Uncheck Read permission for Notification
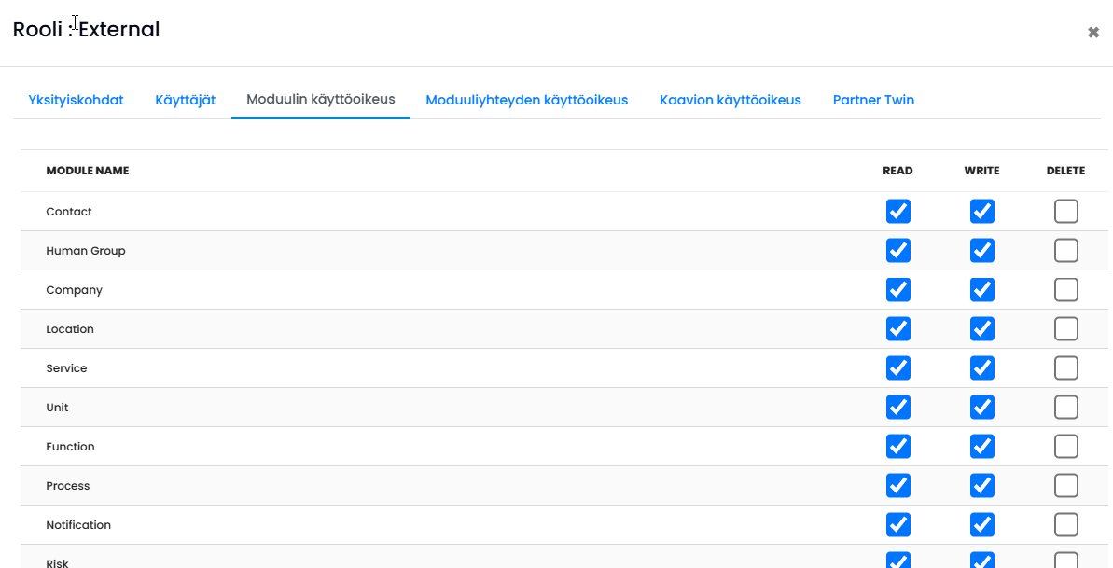 coord(897,525)
